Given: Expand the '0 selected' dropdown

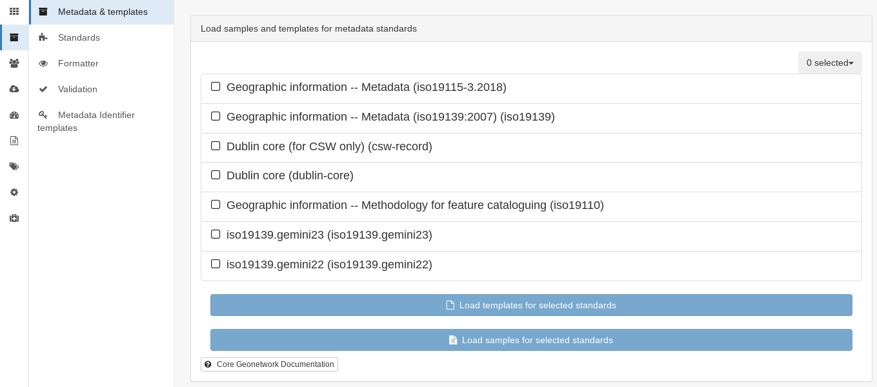Looking at the screenshot, I should tap(830, 63).
